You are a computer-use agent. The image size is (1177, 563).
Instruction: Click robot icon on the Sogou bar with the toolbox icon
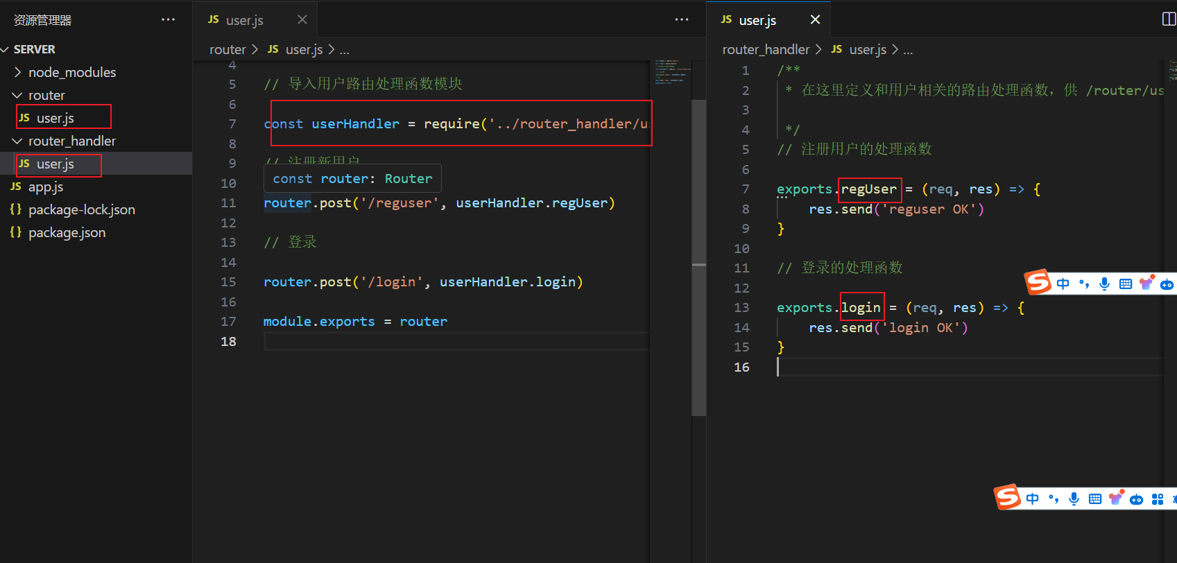point(1137,499)
